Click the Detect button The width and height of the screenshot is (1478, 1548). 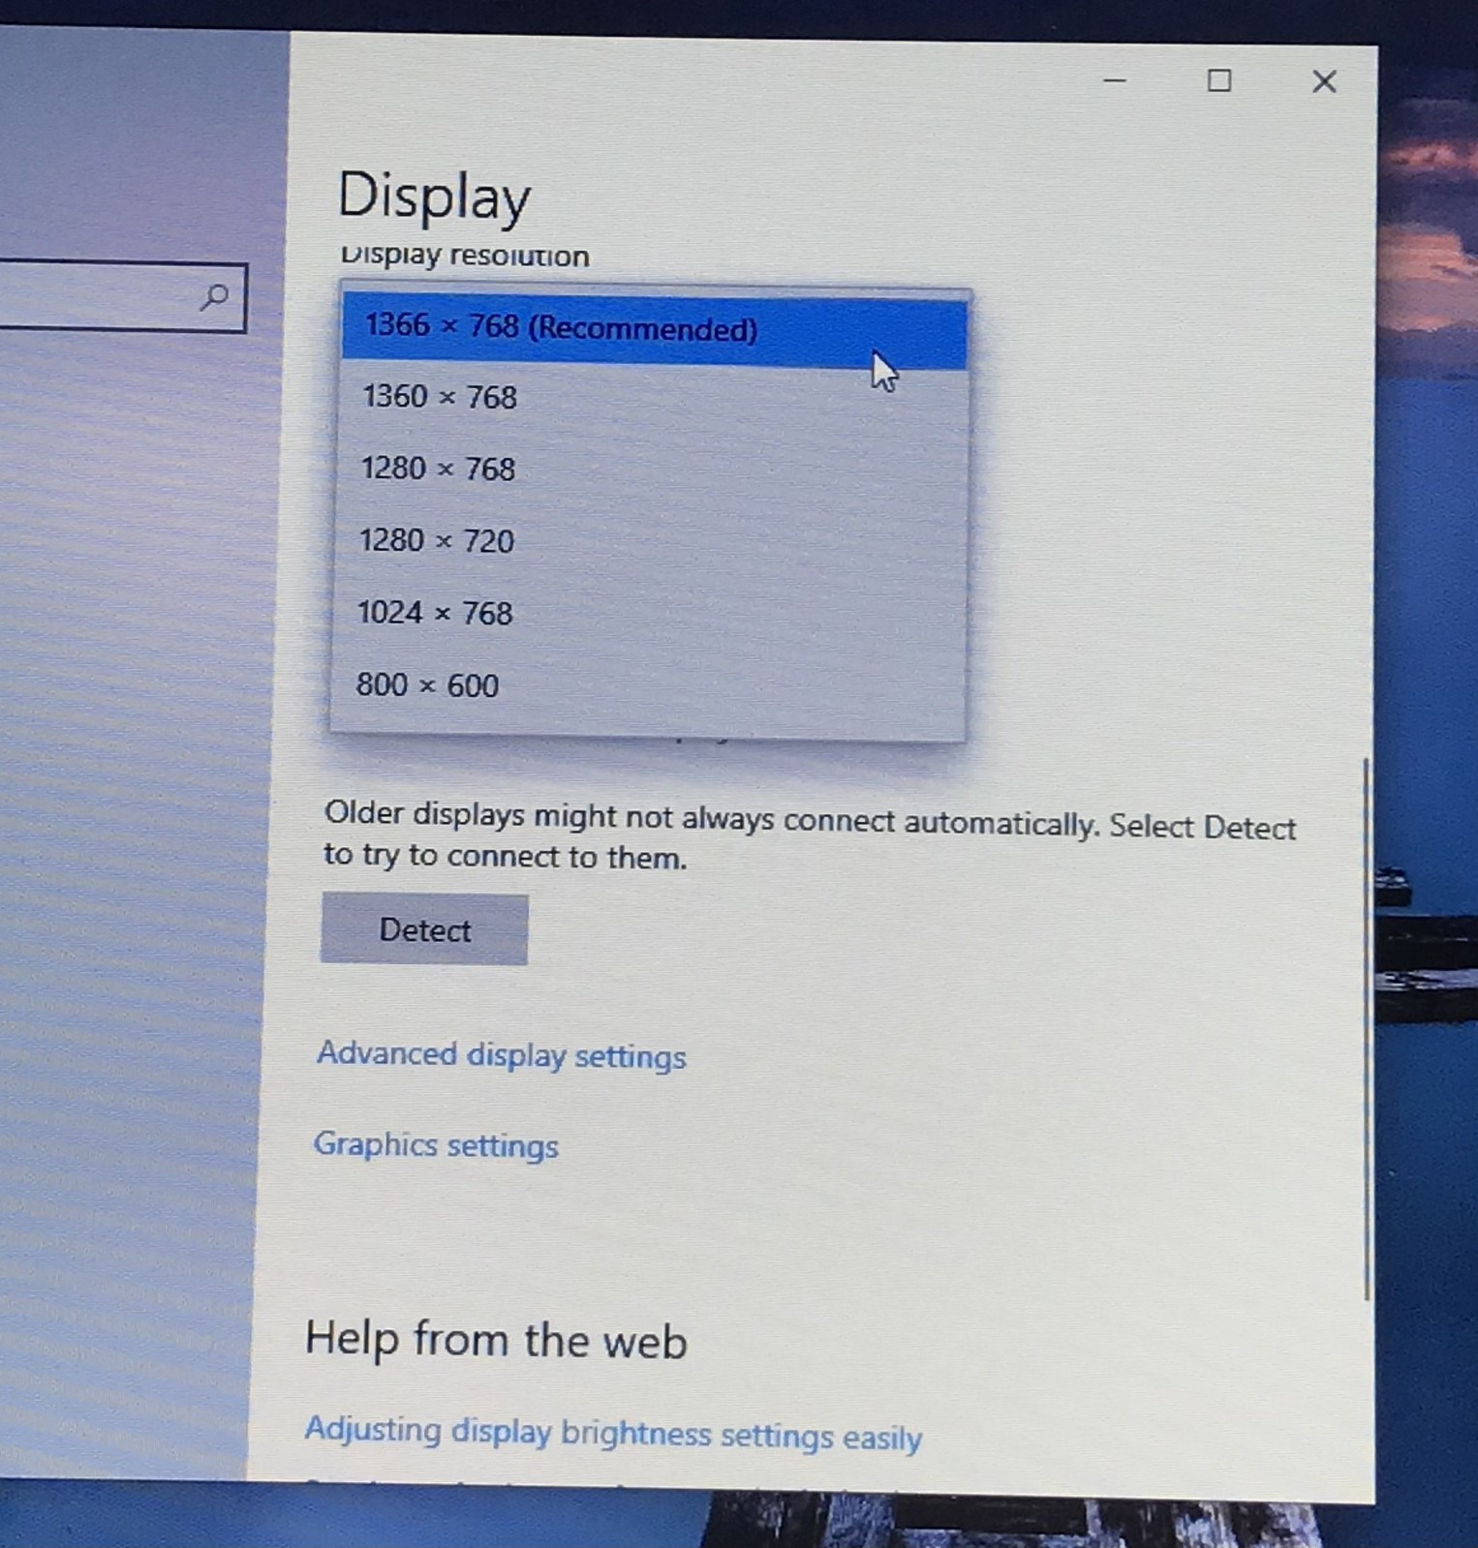[x=424, y=929]
